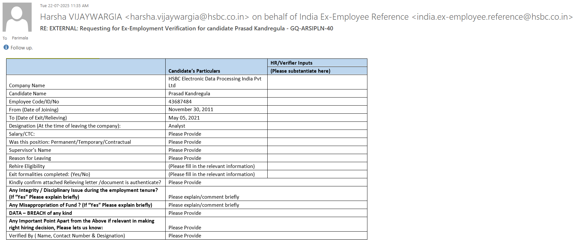Select the designation value 'Analyst'
Viewport: 575px width, 240px height.
pyautogui.click(x=177, y=126)
